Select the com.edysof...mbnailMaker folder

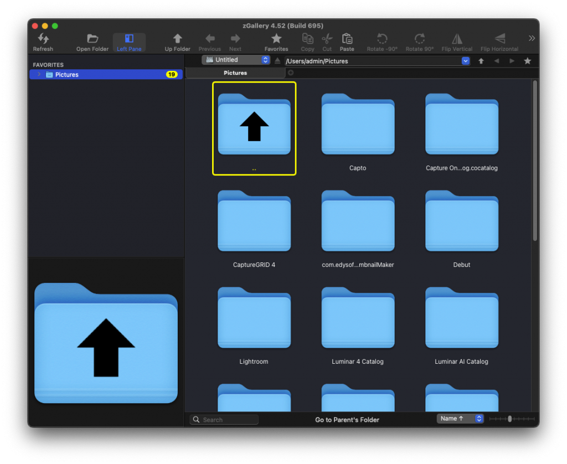tap(358, 221)
